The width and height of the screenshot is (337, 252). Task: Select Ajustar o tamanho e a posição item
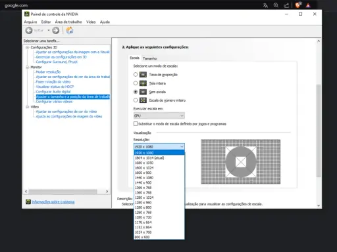[x=73, y=96]
